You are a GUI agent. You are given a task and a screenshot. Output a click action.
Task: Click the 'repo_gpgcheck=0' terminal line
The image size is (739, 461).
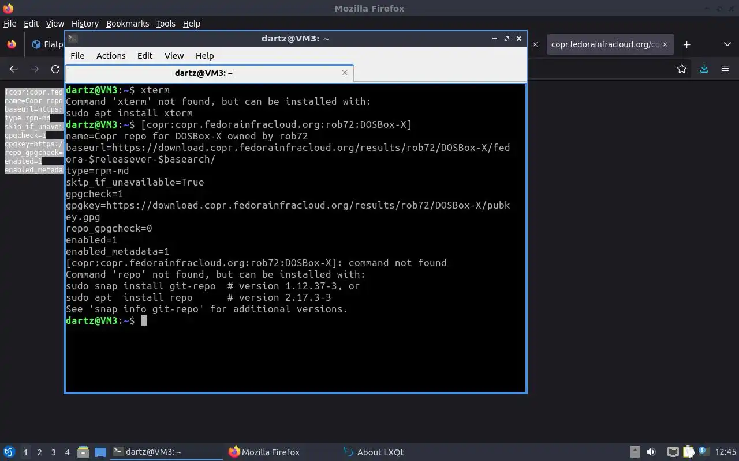109,228
